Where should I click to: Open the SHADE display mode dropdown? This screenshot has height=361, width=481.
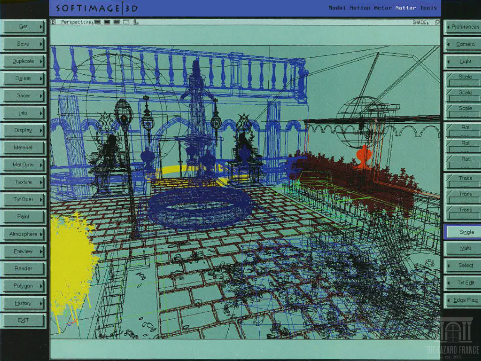pos(420,23)
